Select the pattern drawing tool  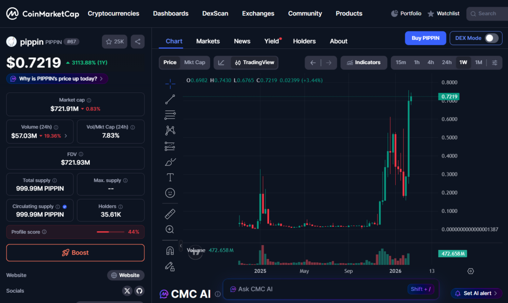170,131
